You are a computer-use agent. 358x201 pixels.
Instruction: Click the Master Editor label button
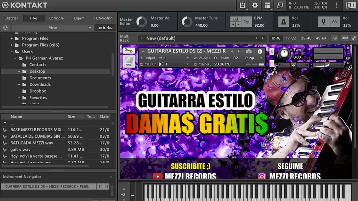pyautogui.click(x=126, y=22)
